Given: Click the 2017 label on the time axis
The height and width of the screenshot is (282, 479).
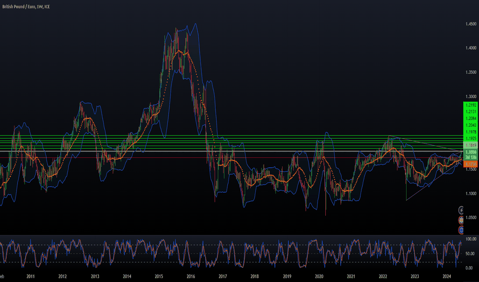Looking at the screenshot, I should point(223,276).
